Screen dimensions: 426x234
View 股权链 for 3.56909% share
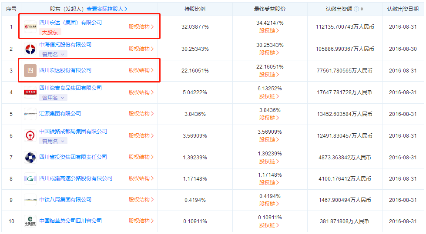coord(269,140)
